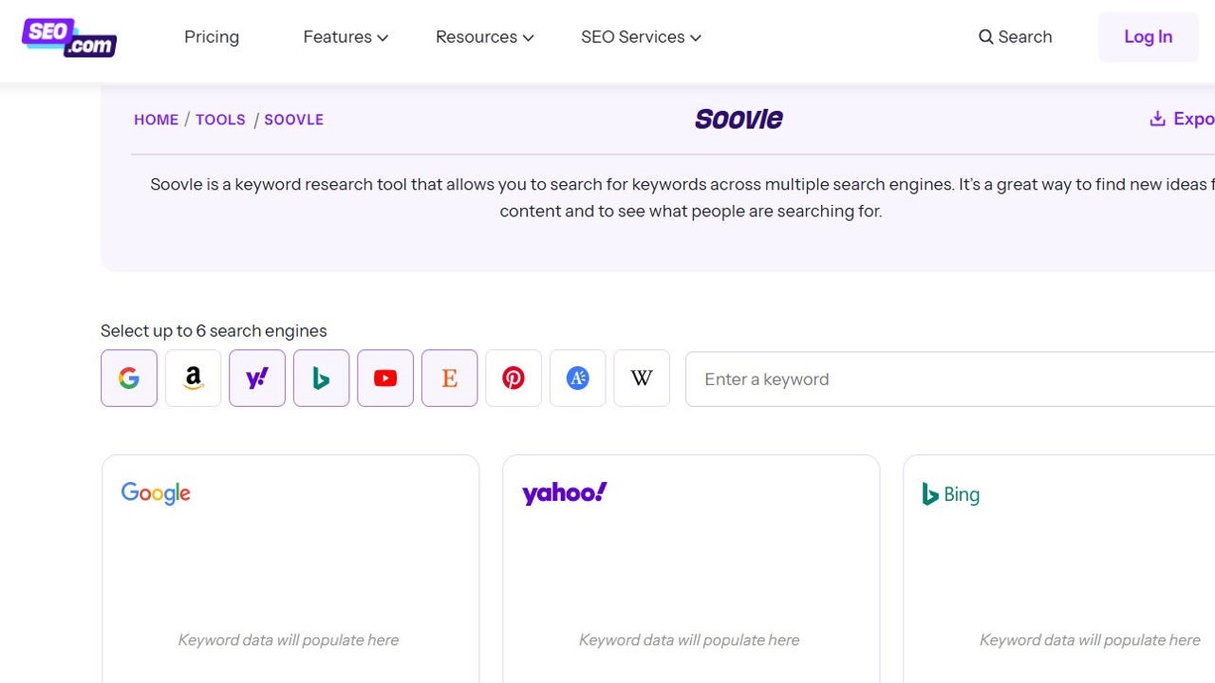Click the SEO.com logo
Image resolution: width=1215 pixels, height=683 pixels.
69,37
